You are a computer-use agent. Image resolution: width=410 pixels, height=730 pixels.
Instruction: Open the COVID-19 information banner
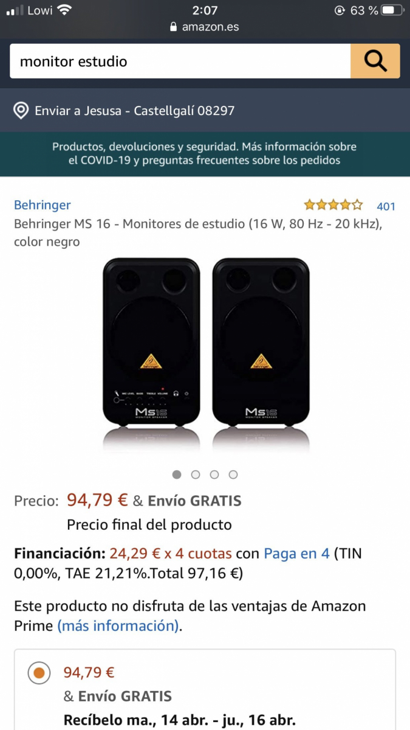(x=205, y=154)
